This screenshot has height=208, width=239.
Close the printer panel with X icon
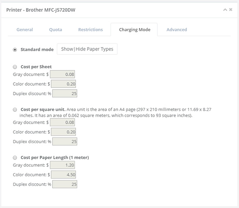tap(231, 10)
